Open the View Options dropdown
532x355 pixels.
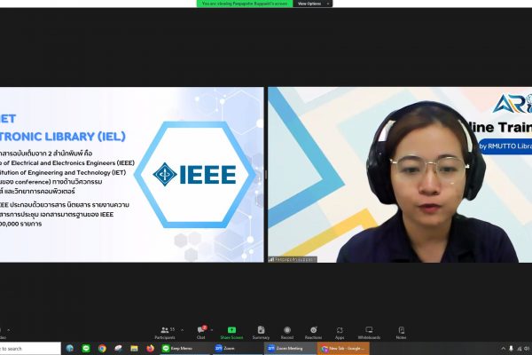tap(313, 4)
